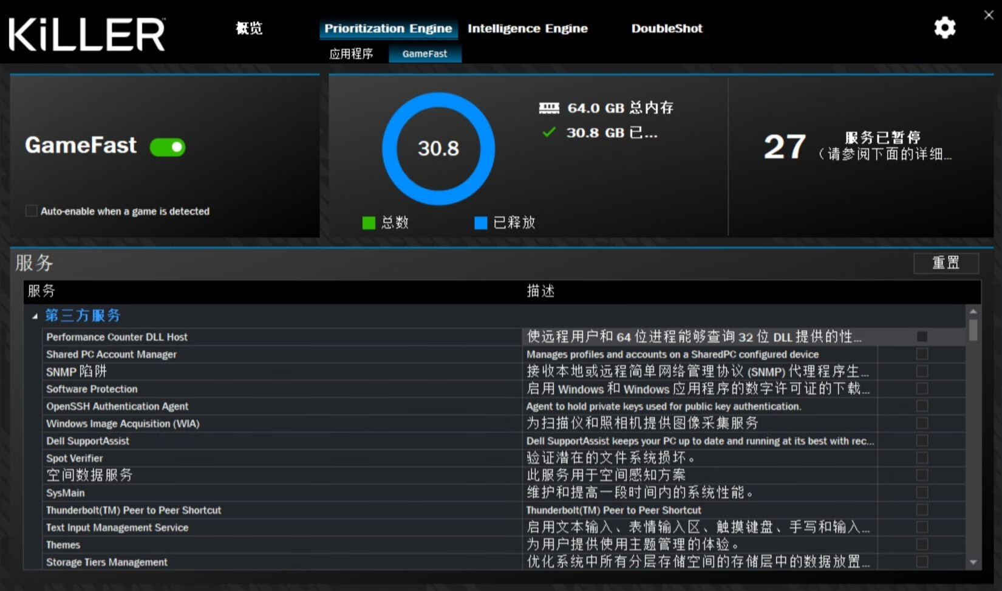1002x591 pixels.
Task: Click the KiLLER logo
Action: 86,33
